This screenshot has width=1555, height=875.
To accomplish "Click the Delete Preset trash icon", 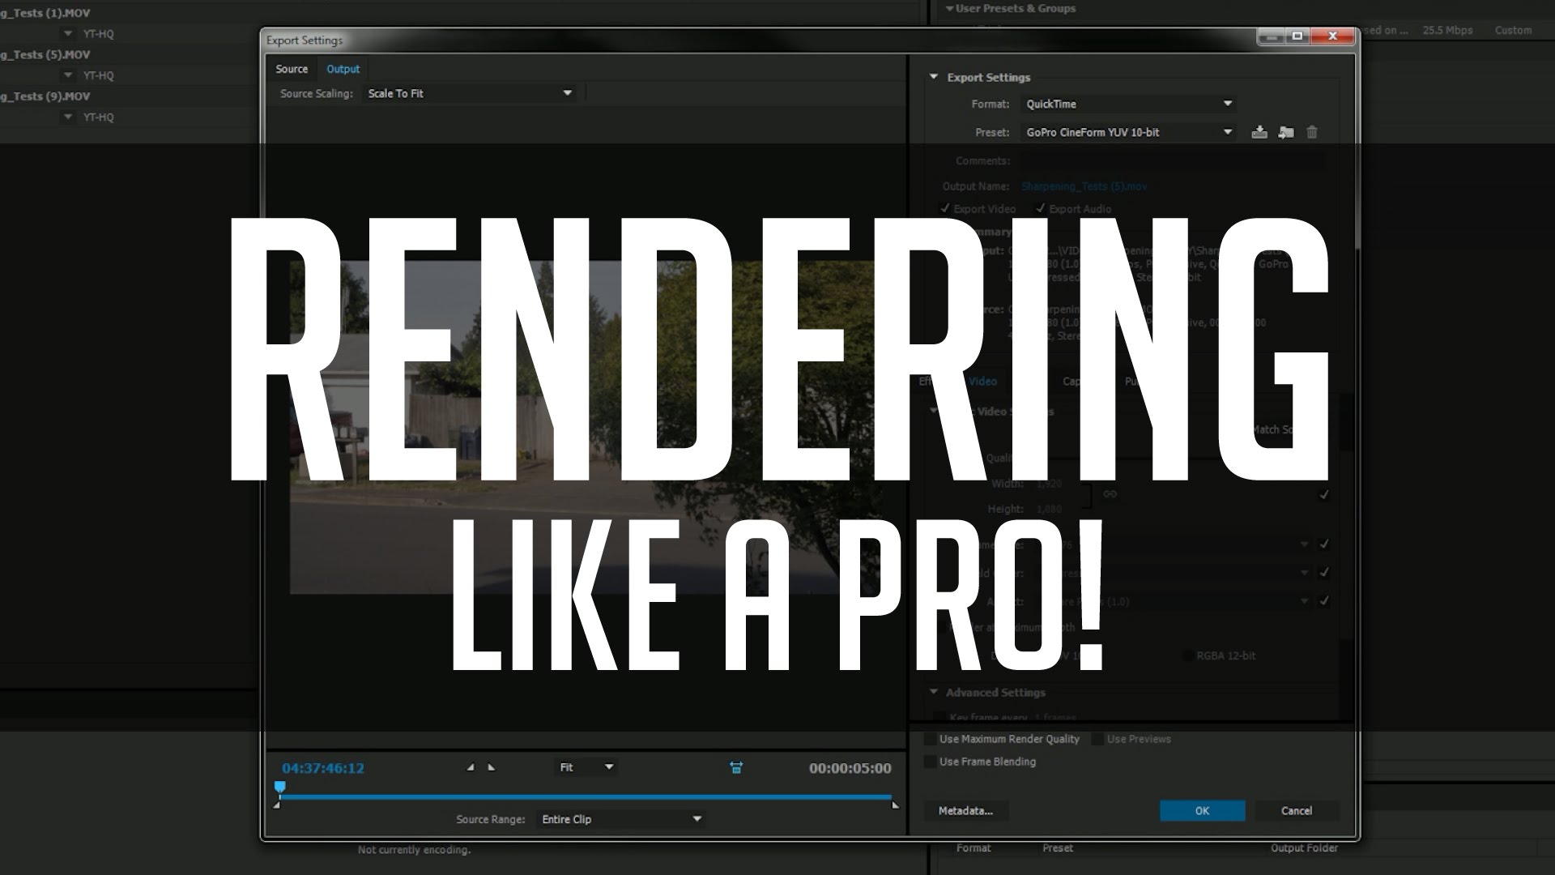I will 1312,132.
